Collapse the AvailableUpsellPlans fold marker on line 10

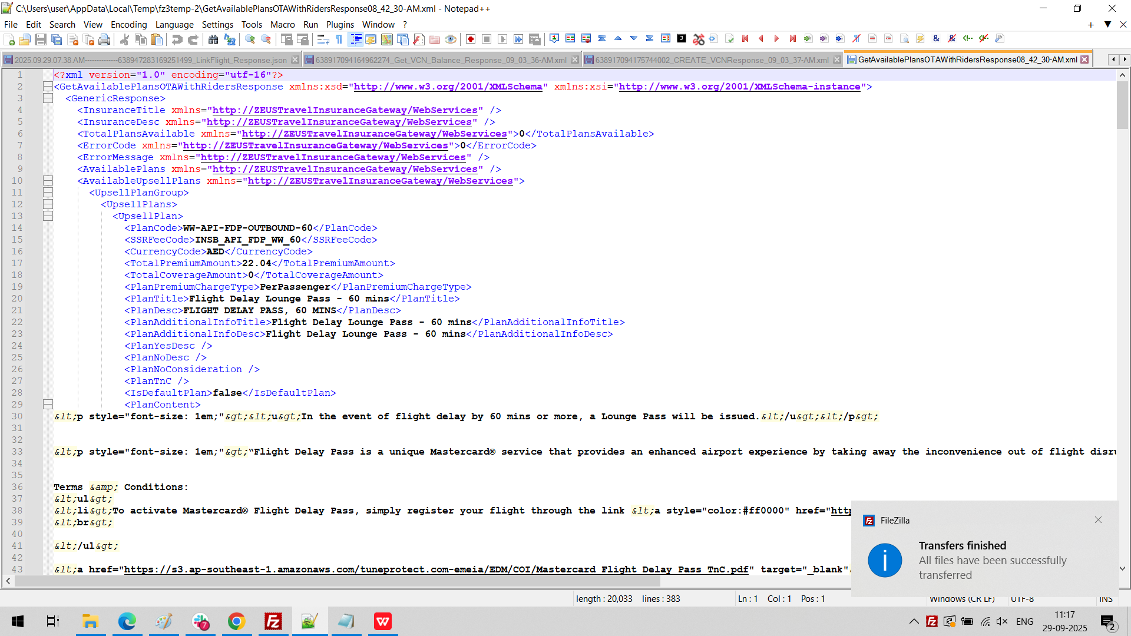[x=48, y=181]
